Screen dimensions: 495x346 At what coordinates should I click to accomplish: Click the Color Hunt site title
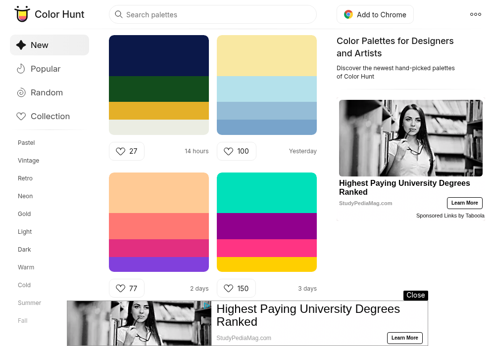(x=59, y=14)
